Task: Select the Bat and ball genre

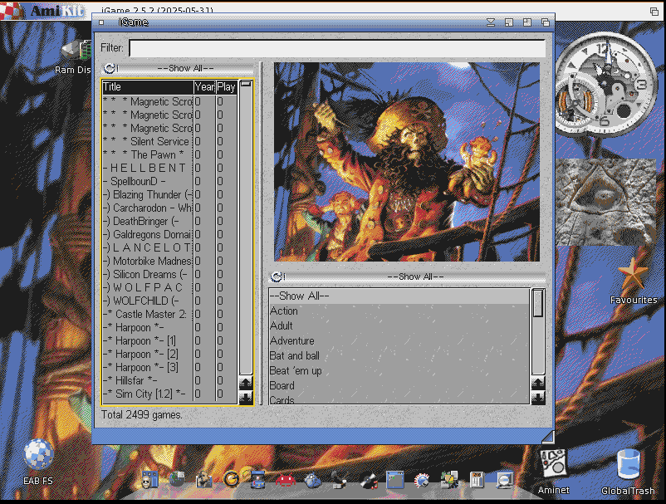Action: click(399, 356)
